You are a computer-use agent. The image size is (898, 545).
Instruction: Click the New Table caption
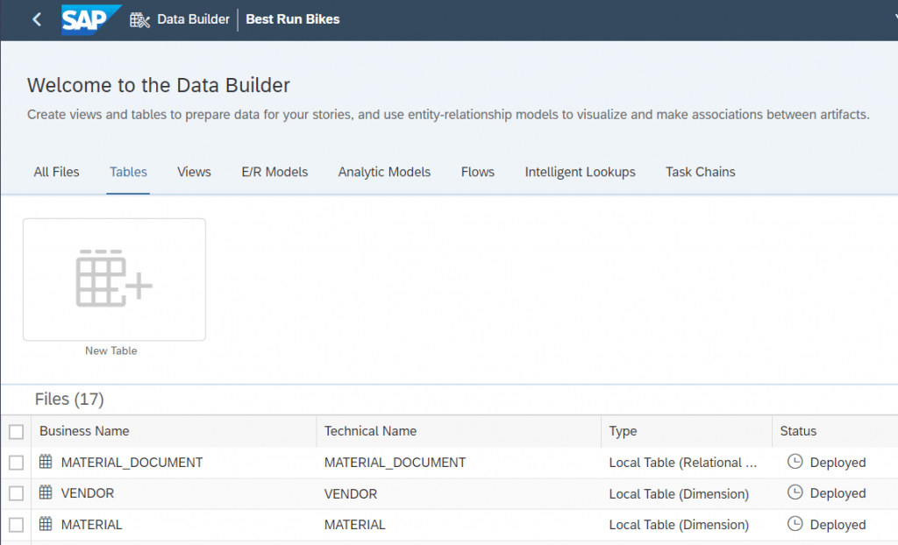pyautogui.click(x=111, y=351)
